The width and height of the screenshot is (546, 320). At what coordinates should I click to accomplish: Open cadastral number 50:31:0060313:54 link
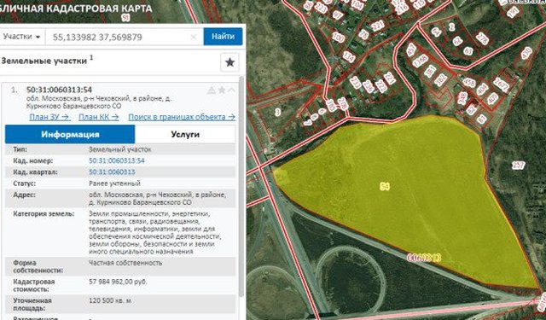(117, 160)
